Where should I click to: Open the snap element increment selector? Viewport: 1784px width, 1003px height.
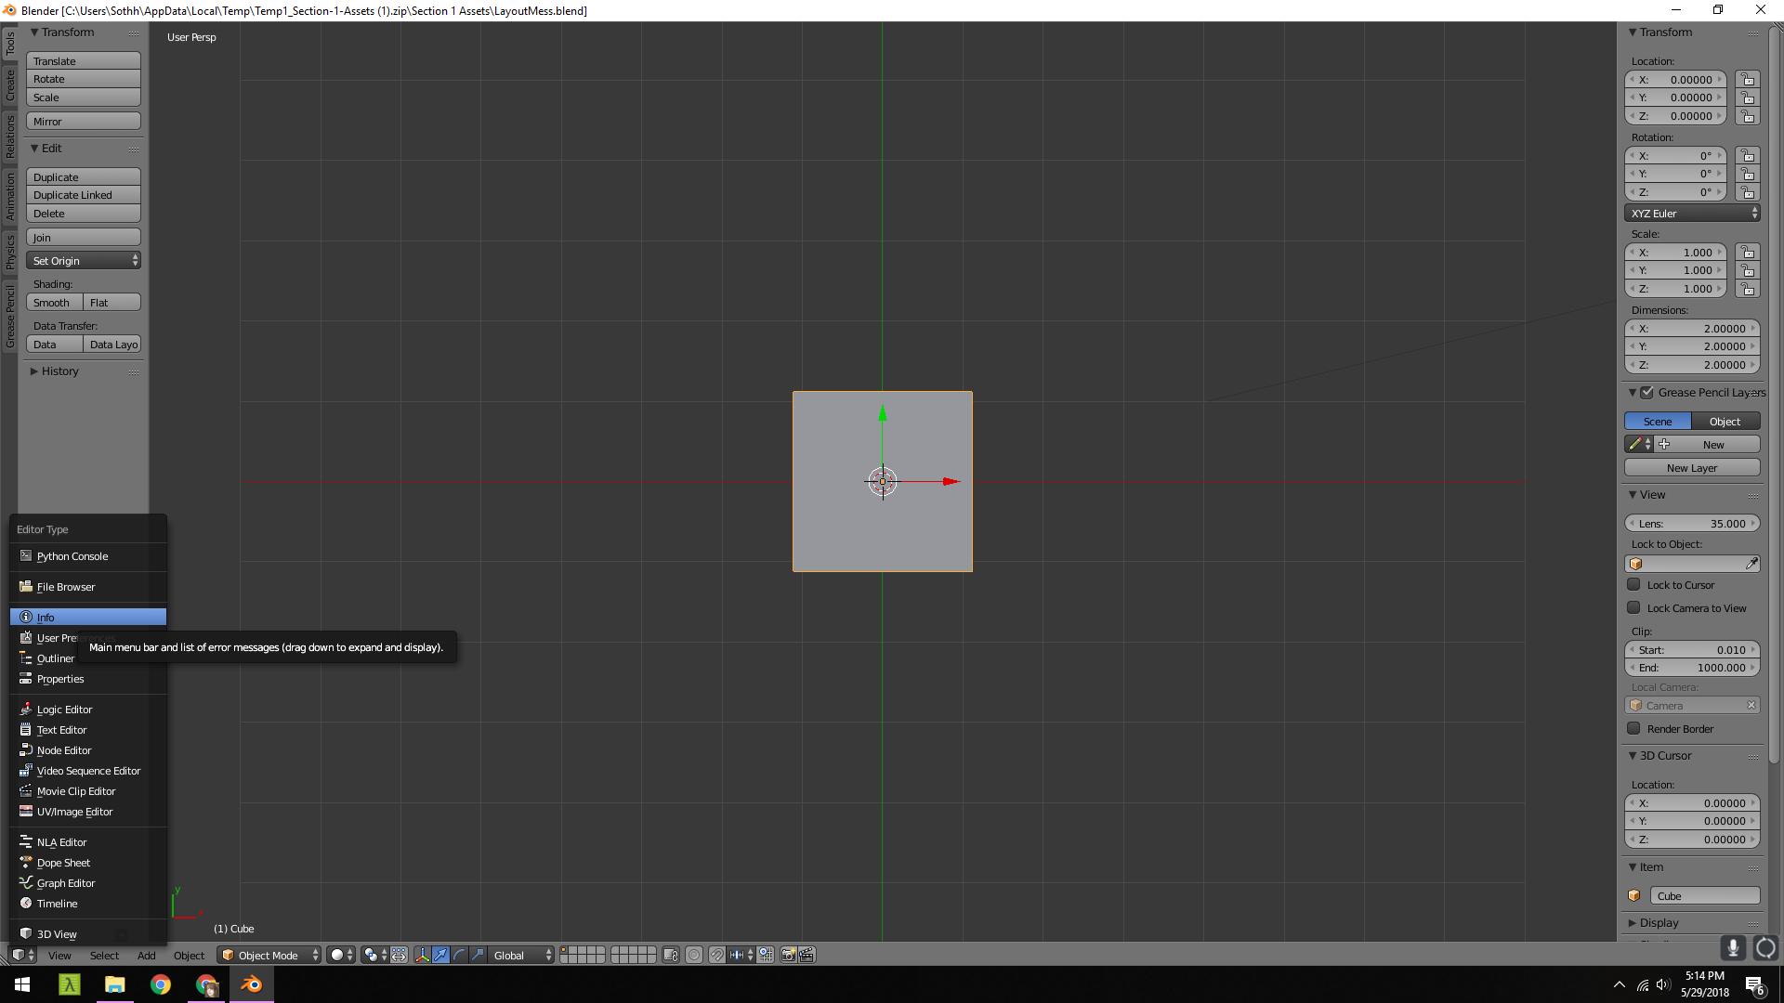(741, 955)
